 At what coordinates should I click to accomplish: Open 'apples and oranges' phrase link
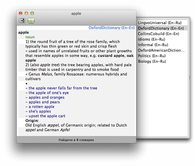pos(47,98)
